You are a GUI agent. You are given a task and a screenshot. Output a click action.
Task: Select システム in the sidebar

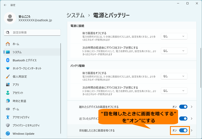(32, 52)
